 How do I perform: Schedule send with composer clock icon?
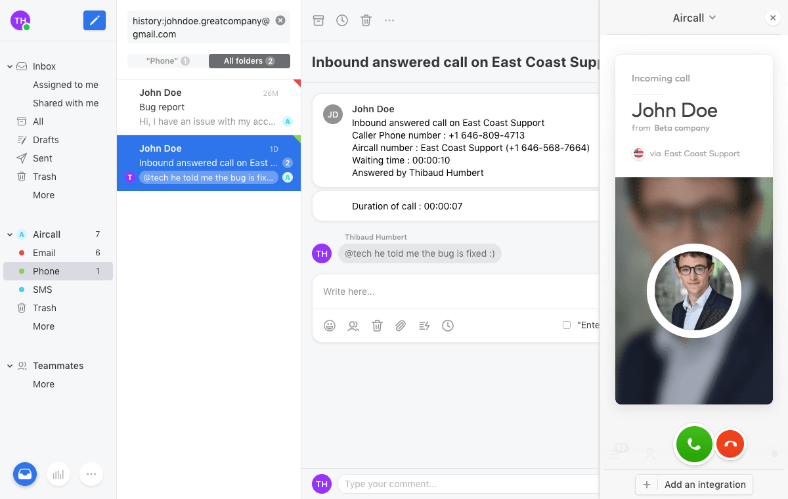(448, 326)
